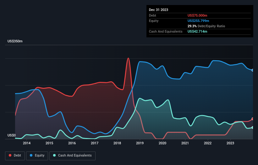This screenshot has height=165, width=258.
Task: Toggle Cash And Equivalents legend button
Action: coord(72,156)
